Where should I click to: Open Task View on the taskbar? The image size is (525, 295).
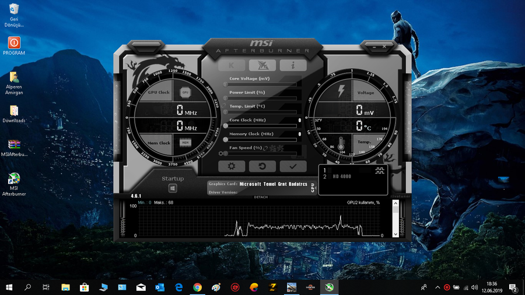(46, 287)
